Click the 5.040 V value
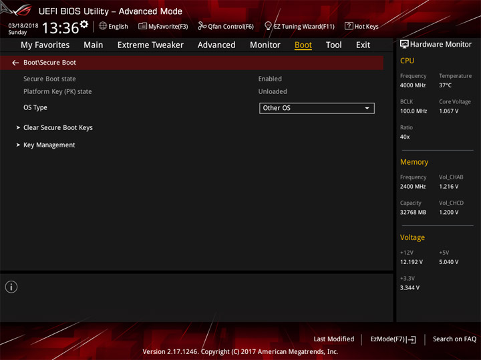The height and width of the screenshot is (360, 481). [448, 262]
